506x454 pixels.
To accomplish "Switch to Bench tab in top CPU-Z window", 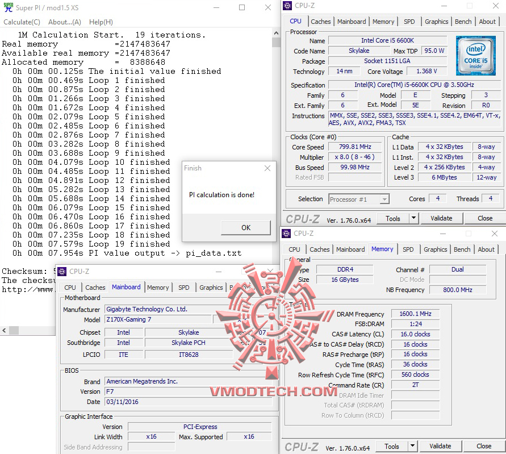I will [463, 22].
